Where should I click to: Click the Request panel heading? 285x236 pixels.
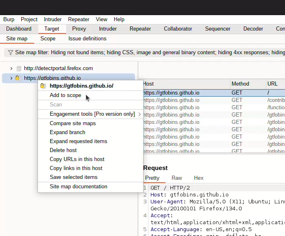tap(155, 168)
